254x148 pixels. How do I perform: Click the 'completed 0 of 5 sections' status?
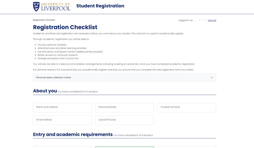click(78, 91)
